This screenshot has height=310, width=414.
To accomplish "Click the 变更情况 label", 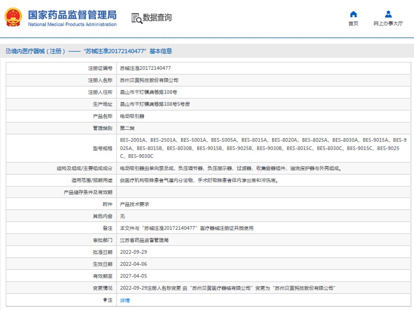I will [103, 288].
